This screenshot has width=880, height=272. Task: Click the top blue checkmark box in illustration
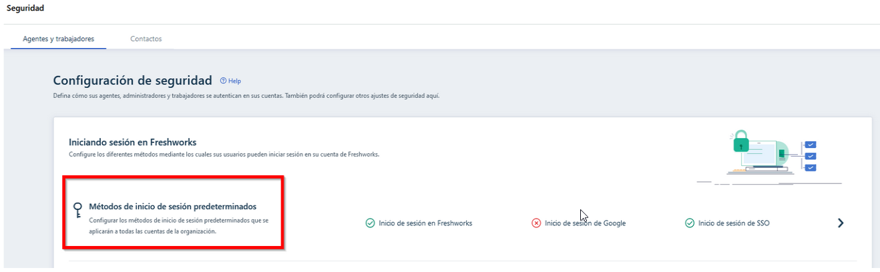[x=811, y=145]
